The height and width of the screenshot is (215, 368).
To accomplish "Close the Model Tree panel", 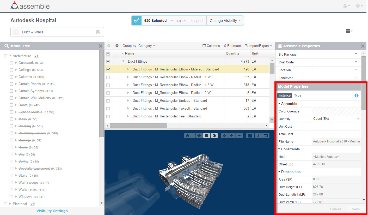I will [x=101, y=46].
